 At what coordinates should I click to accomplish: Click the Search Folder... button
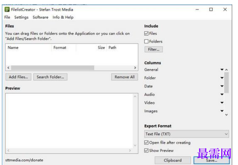click(x=50, y=77)
